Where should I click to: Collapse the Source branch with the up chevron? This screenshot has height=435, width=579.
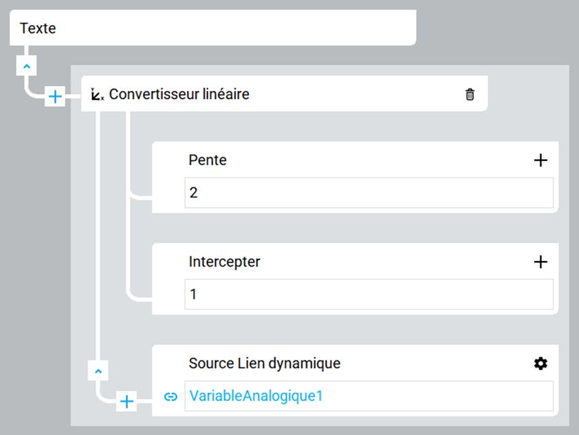pos(98,371)
